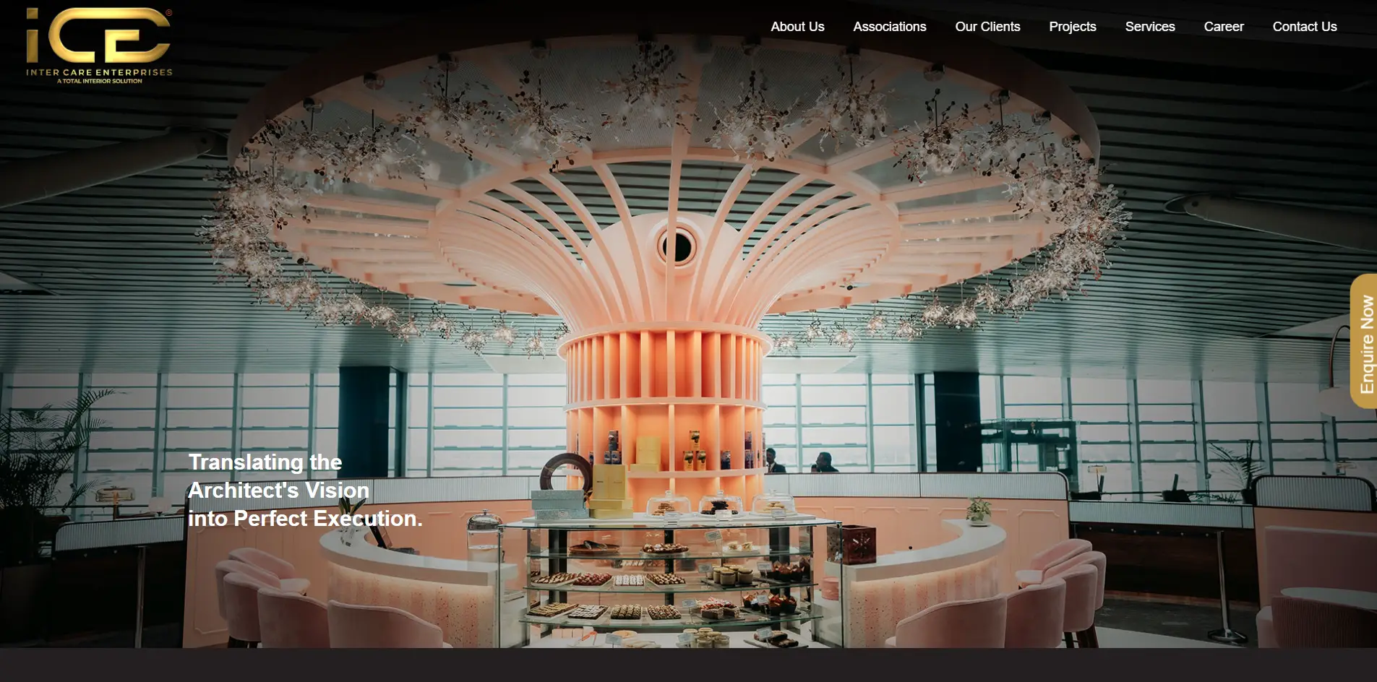Click the small potted plant on the right counter
This screenshot has width=1377, height=682.
tap(979, 509)
